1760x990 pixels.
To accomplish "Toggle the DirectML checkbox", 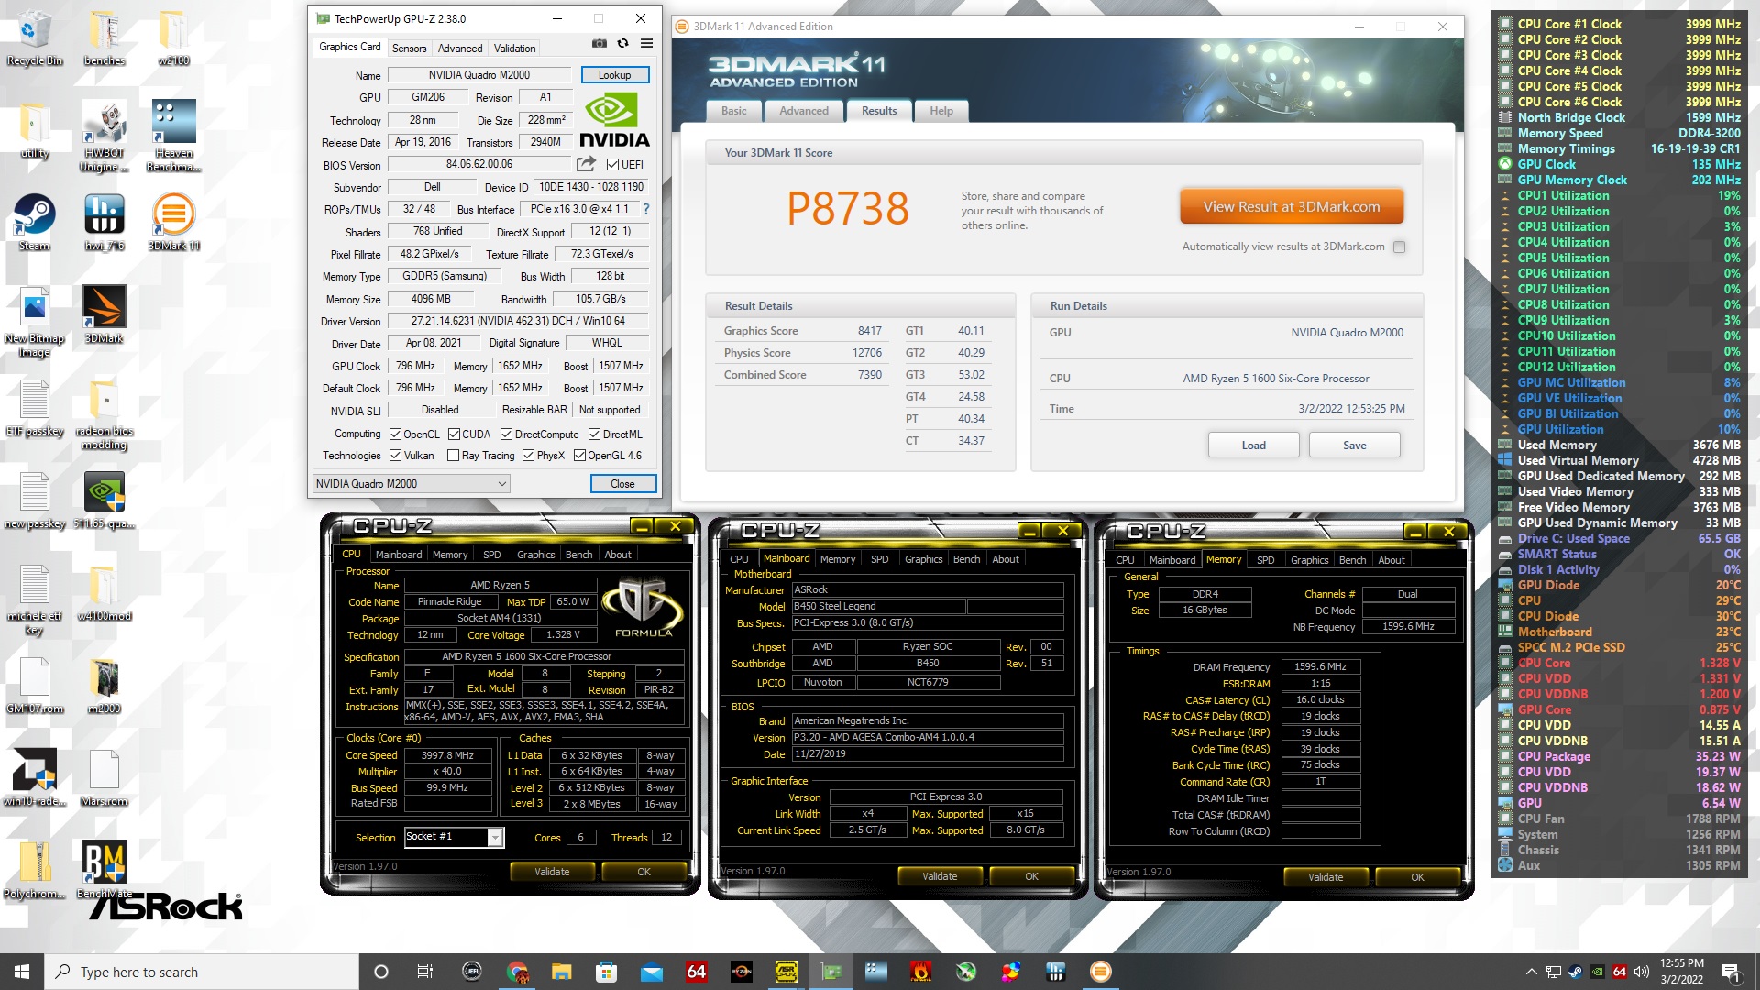I will click(594, 434).
